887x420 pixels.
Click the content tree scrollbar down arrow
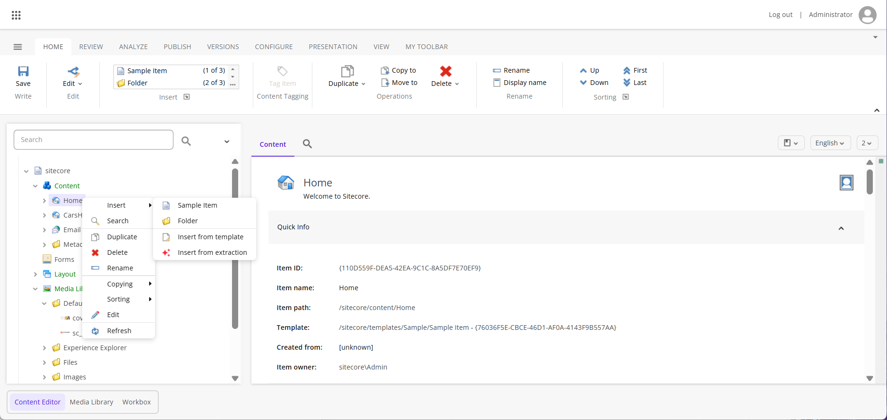click(235, 378)
